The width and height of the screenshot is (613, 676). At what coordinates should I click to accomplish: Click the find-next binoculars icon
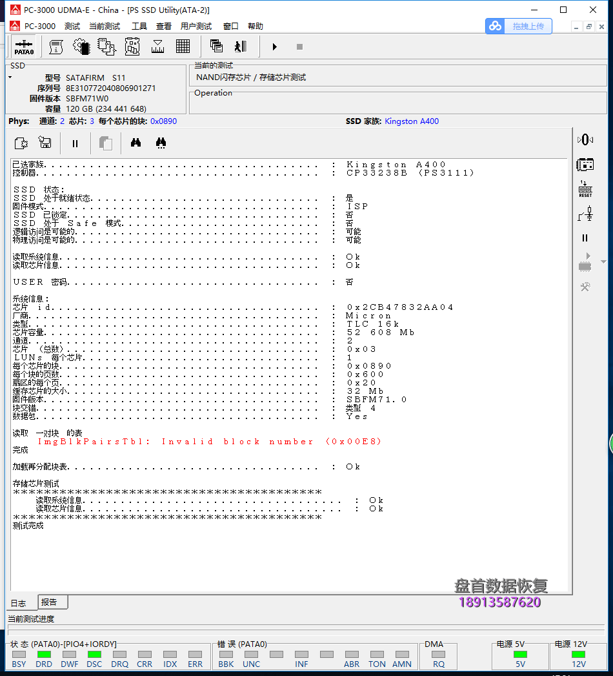(161, 143)
